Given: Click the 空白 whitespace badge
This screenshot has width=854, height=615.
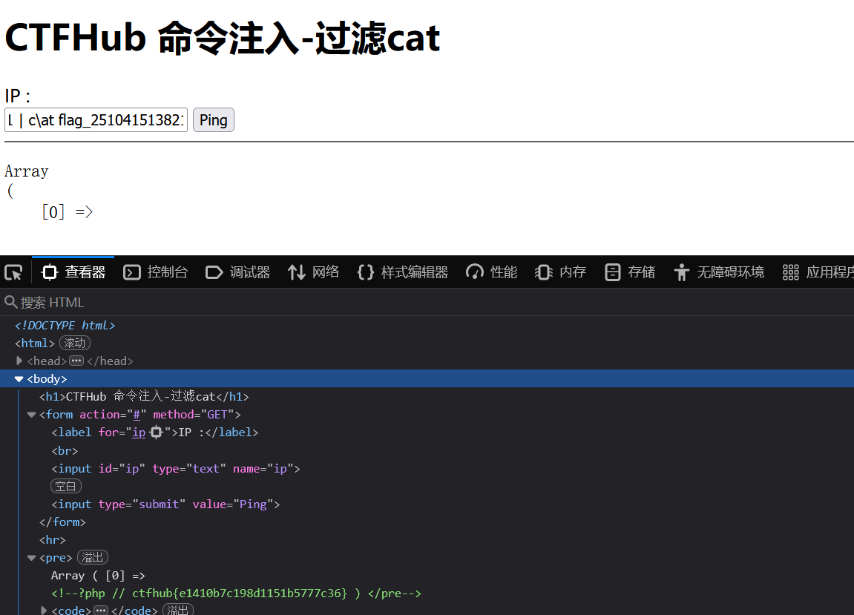Looking at the screenshot, I should click(66, 486).
